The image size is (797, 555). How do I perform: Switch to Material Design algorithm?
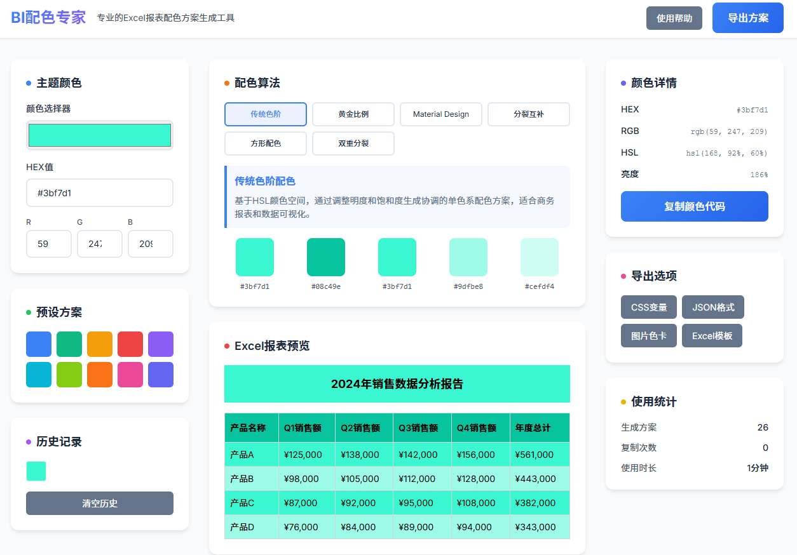440,114
